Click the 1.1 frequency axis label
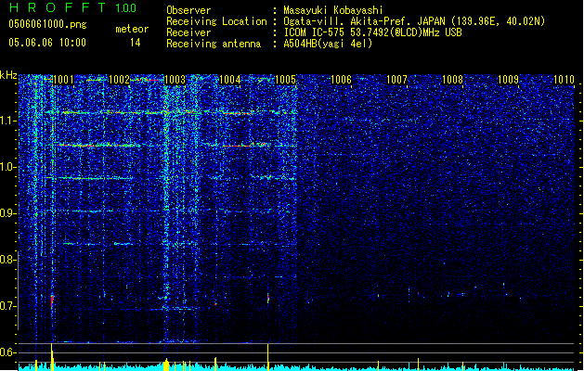The image size is (584, 371). (x=8, y=121)
